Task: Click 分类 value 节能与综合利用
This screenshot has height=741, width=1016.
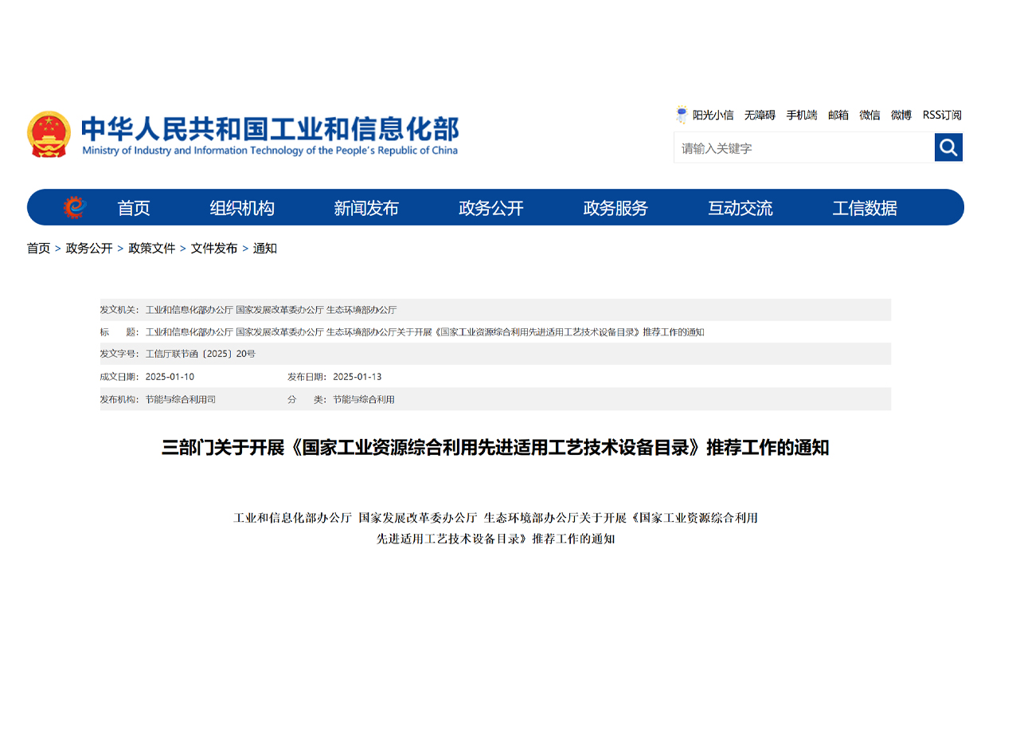Action: point(364,399)
